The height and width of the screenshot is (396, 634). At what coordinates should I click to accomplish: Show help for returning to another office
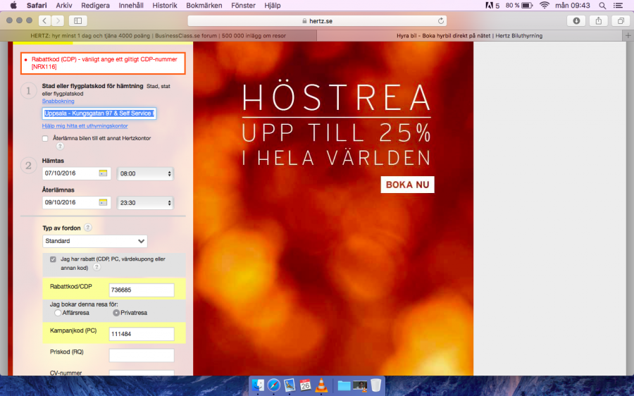coord(60,146)
